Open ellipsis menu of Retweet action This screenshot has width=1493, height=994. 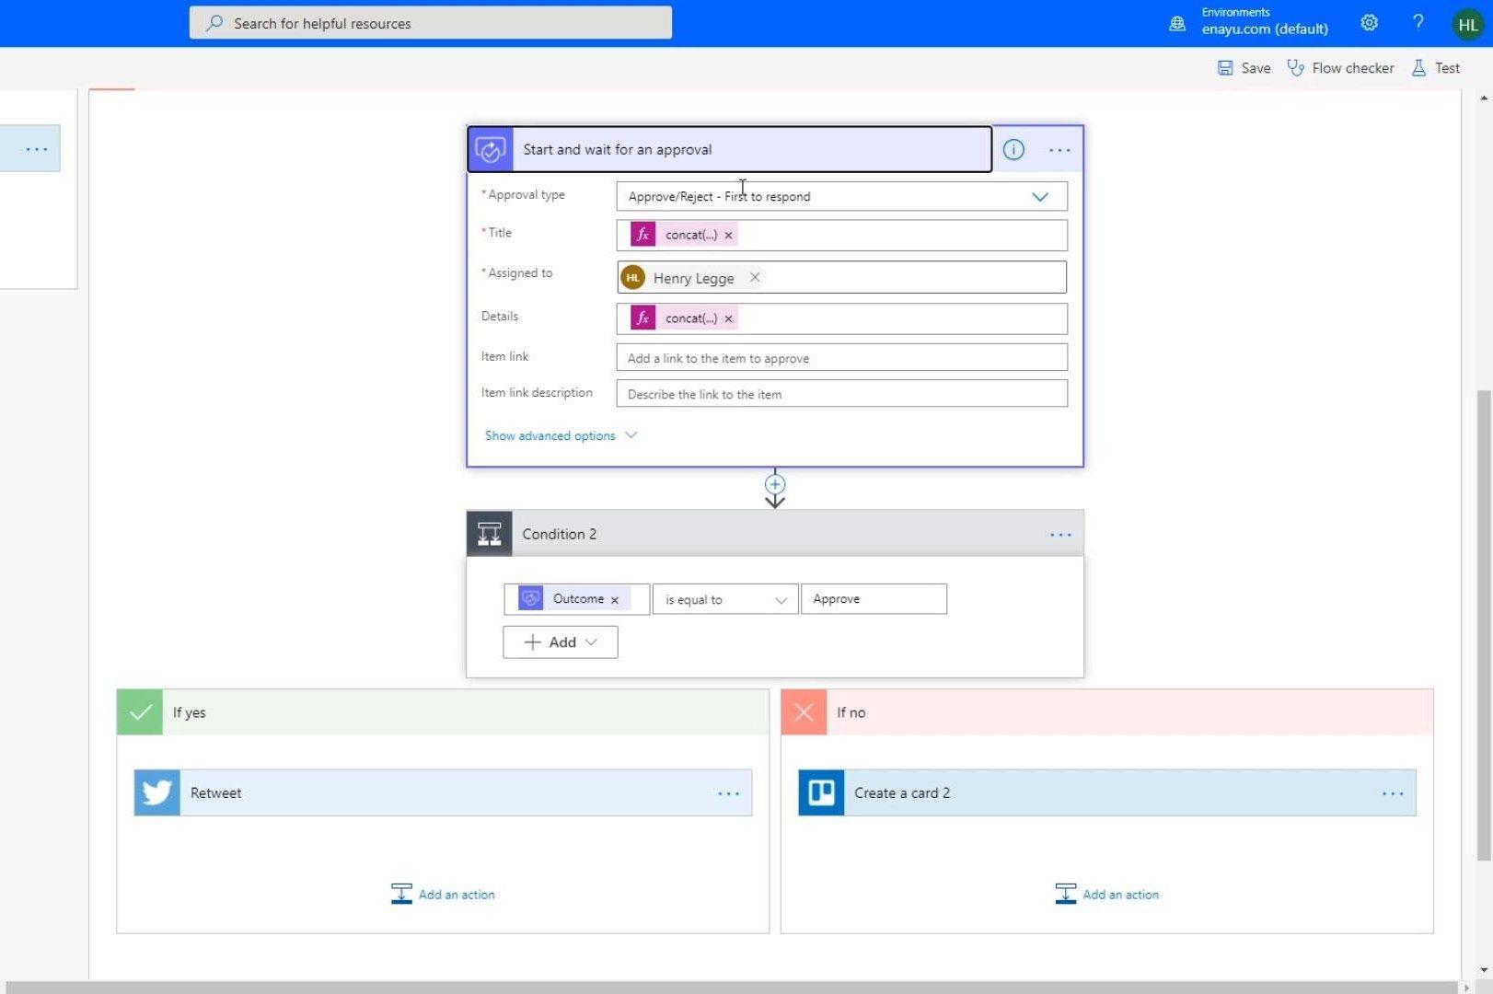click(729, 793)
